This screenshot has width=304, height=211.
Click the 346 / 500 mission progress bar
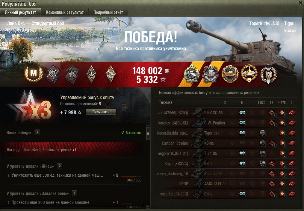(x=131, y=177)
